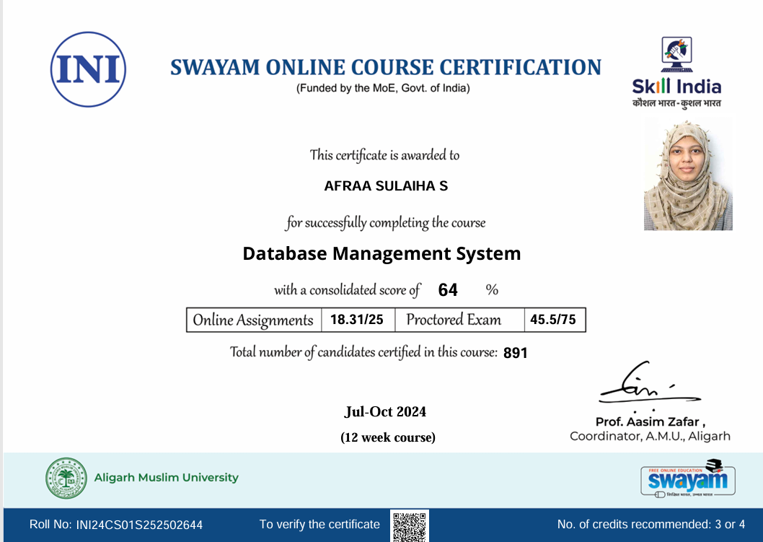
Task: Click the circular INI logo
Action: (x=88, y=69)
